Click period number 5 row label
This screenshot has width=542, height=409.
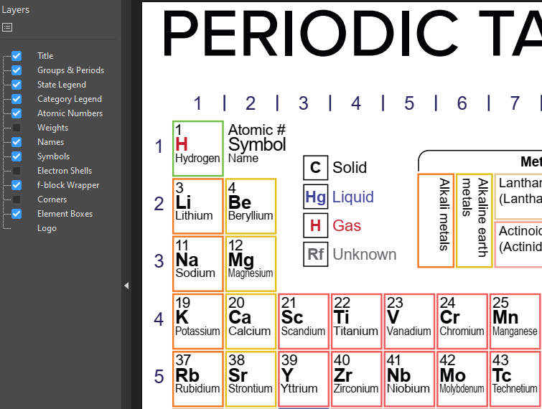click(x=159, y=377)
